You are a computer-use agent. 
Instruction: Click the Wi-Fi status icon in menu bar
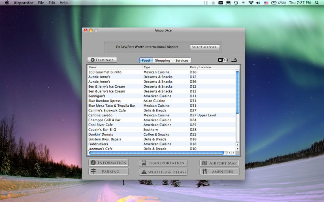251,3
